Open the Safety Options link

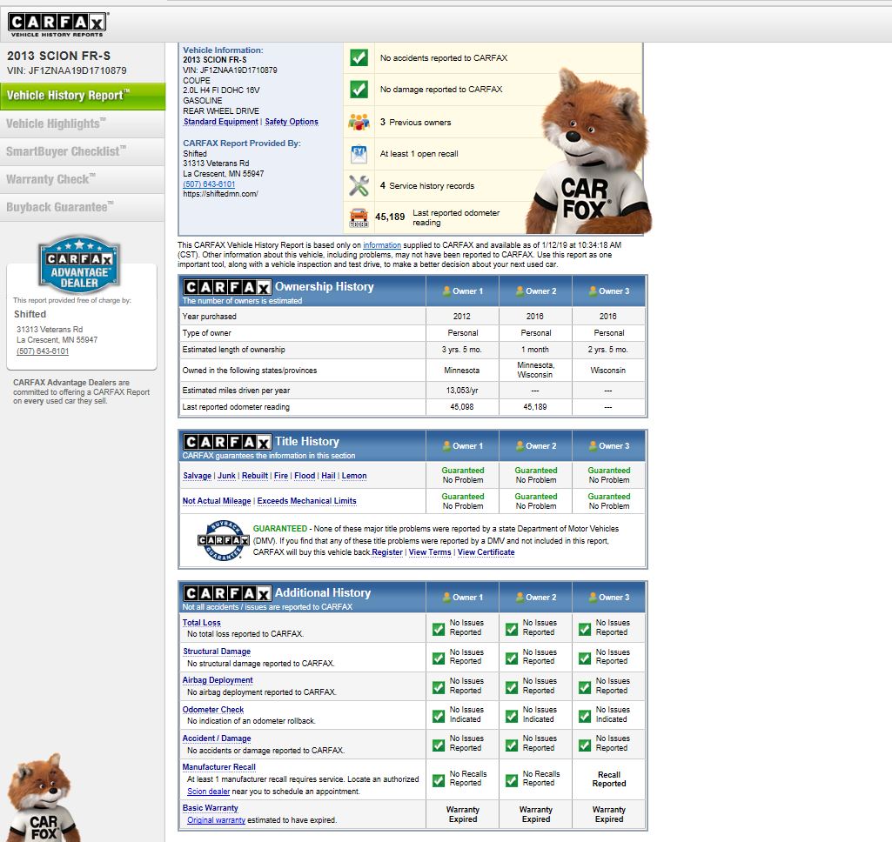(292, 122)
